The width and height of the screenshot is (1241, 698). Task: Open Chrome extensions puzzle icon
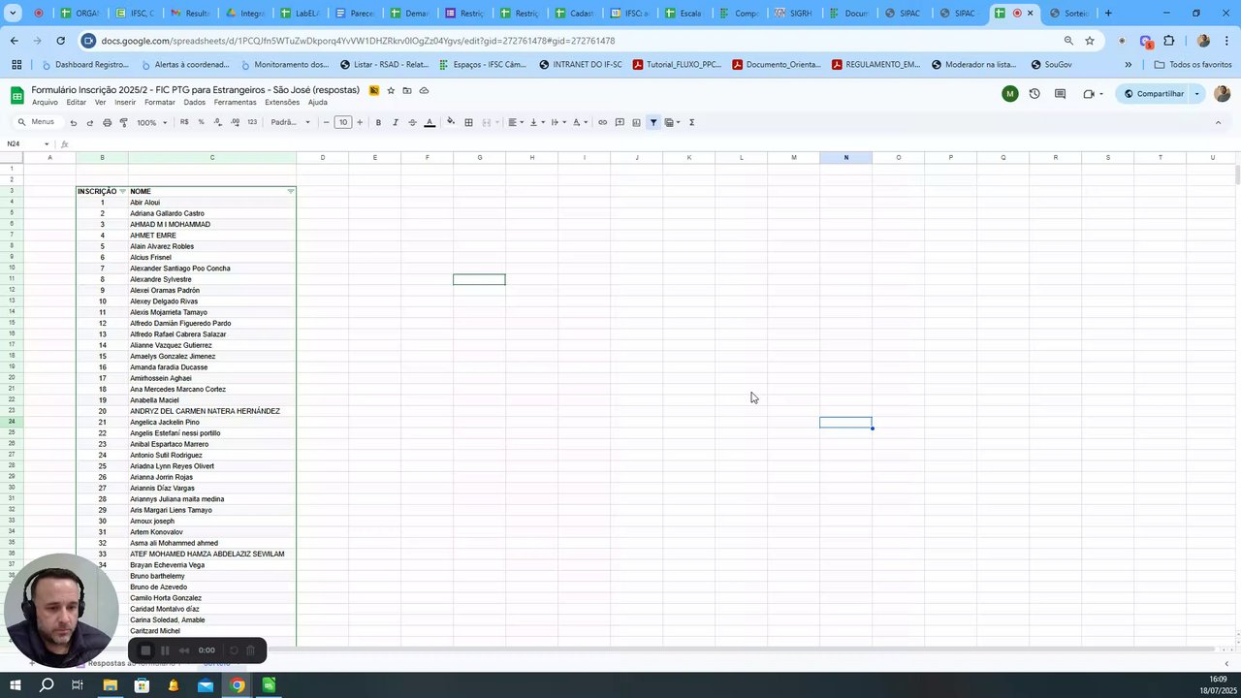pyautogui.click(x=1168, y=41)
